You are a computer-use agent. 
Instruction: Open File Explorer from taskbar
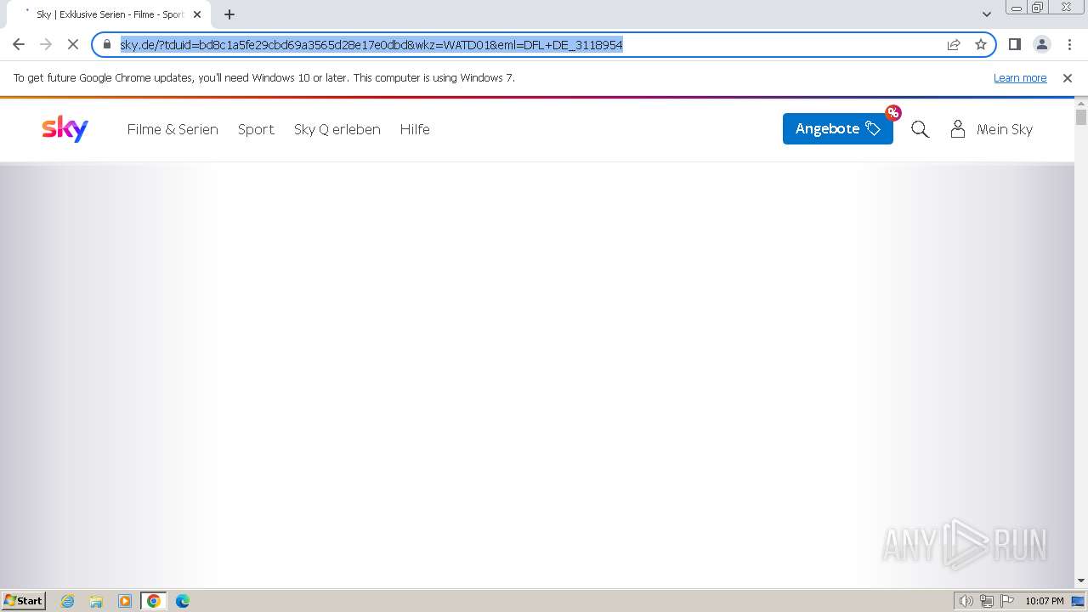(x=96, y=601)
